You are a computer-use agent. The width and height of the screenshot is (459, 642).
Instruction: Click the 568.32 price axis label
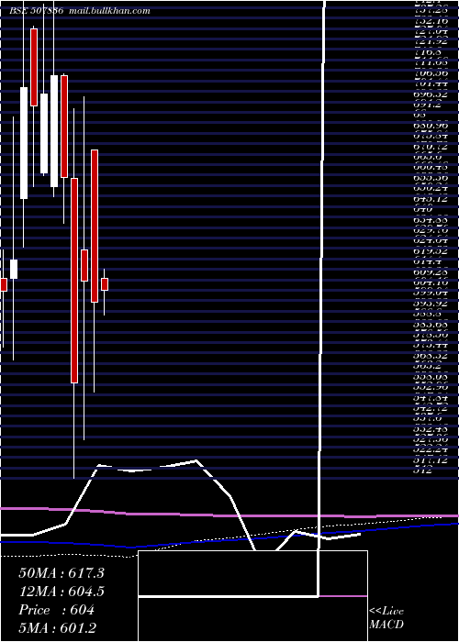431,356
